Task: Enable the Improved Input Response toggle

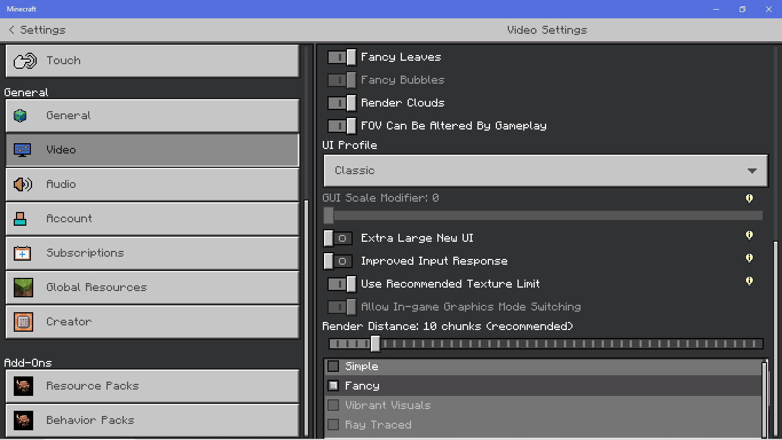Action: (x=338, y=261)
